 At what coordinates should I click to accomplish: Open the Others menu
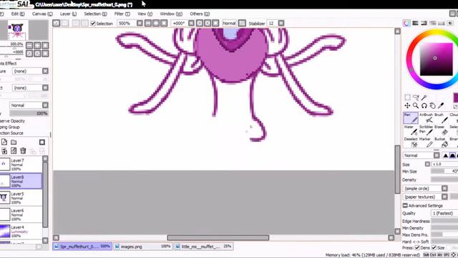(200, 14)
